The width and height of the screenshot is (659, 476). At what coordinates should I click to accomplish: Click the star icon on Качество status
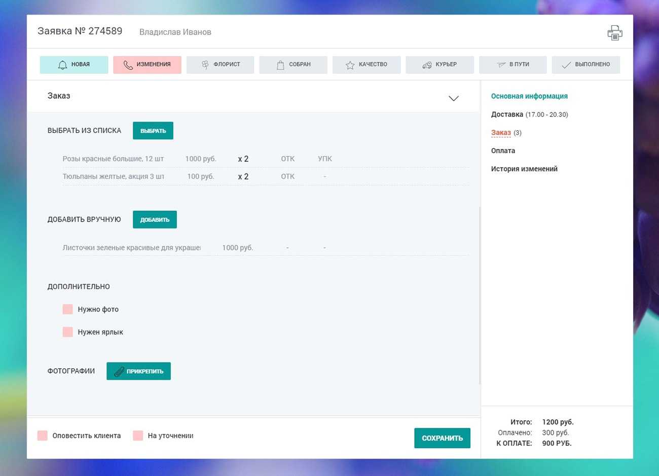pos(350,65)
